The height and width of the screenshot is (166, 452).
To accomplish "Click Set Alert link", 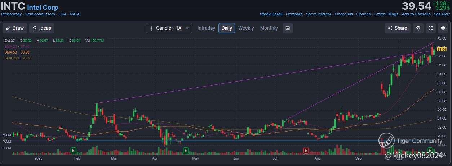I will (442, 14).
